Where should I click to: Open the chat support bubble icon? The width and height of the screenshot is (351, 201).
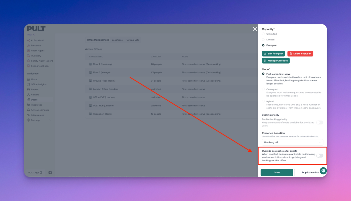tap(323, 171)
